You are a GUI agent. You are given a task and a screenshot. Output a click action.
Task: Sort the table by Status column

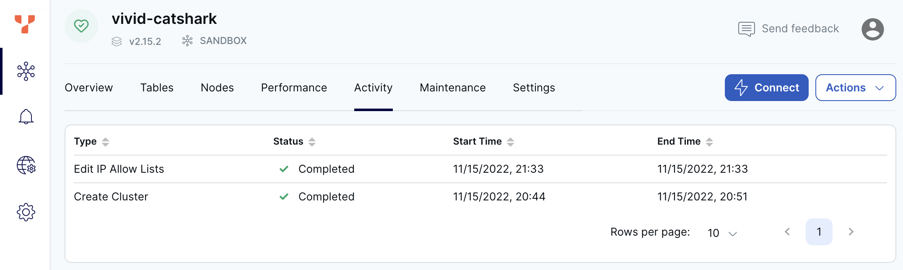312,142
